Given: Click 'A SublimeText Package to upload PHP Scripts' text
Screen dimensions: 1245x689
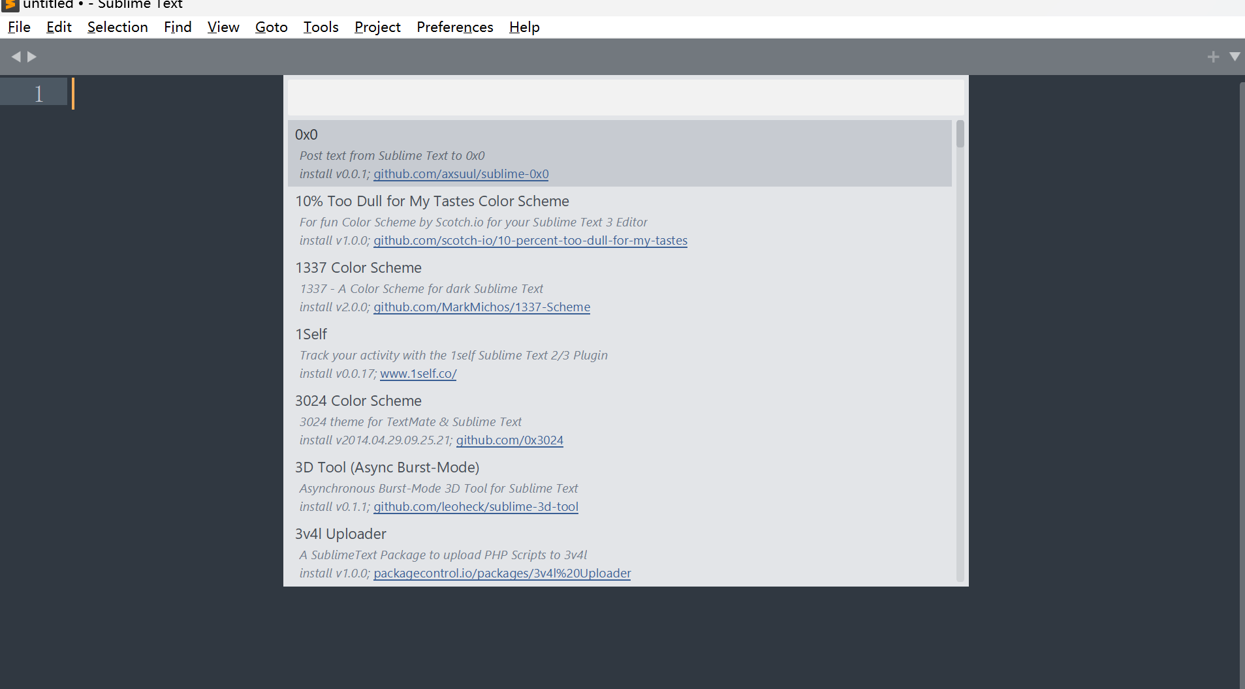Looking at the screenshot, I should pyautogui.click(x=443, y=555).
